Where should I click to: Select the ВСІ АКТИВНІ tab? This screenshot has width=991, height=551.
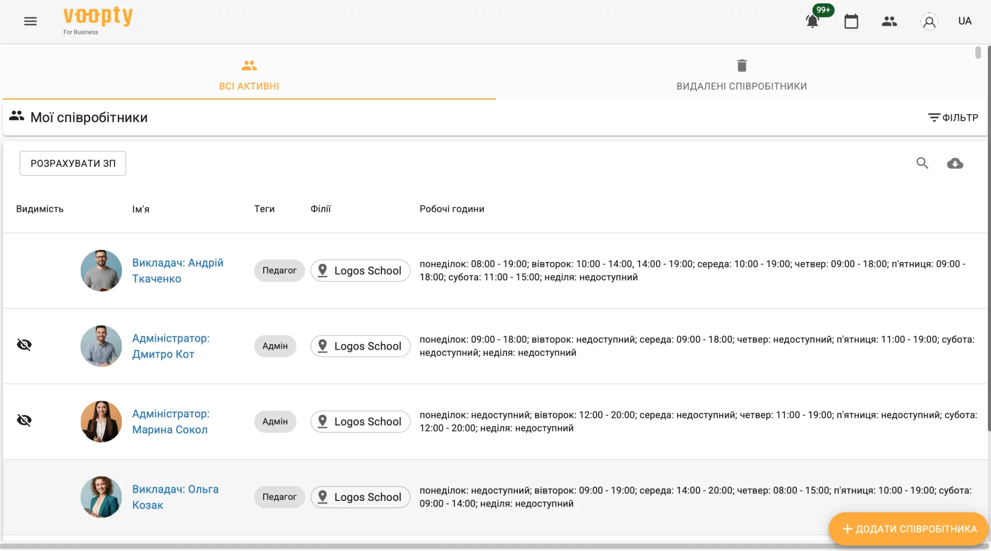[249, 75]
